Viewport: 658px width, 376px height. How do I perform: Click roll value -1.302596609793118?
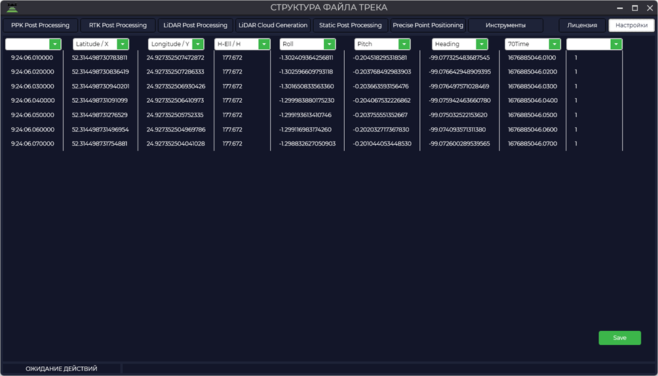pos(306,72)
